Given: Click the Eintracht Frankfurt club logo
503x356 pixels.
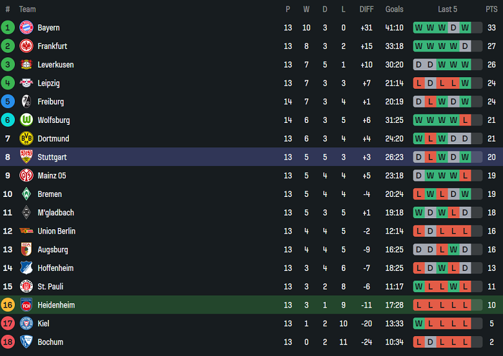Looking at the screenshot, I should (x=26, y=46).
